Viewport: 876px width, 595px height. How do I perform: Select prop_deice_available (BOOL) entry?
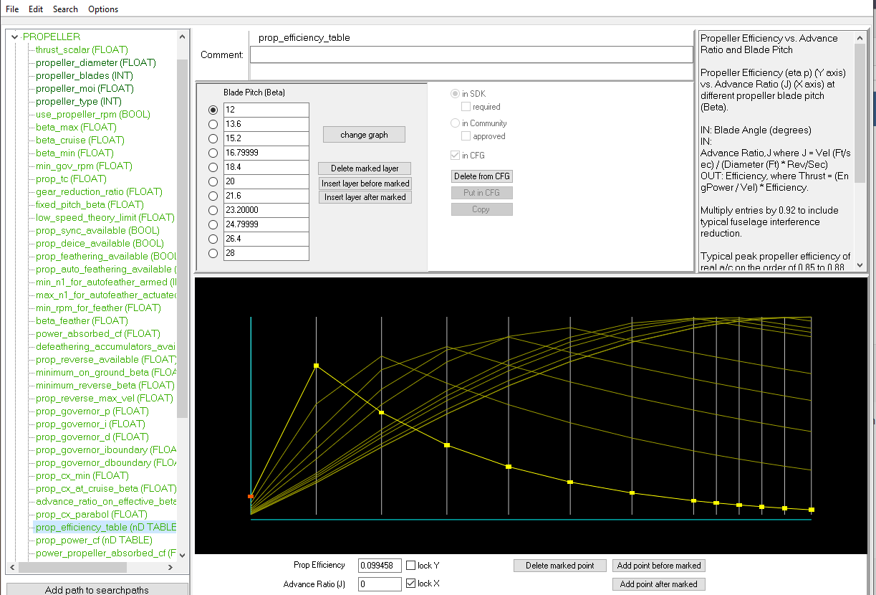pyautogui.click(x=99, y=243)
